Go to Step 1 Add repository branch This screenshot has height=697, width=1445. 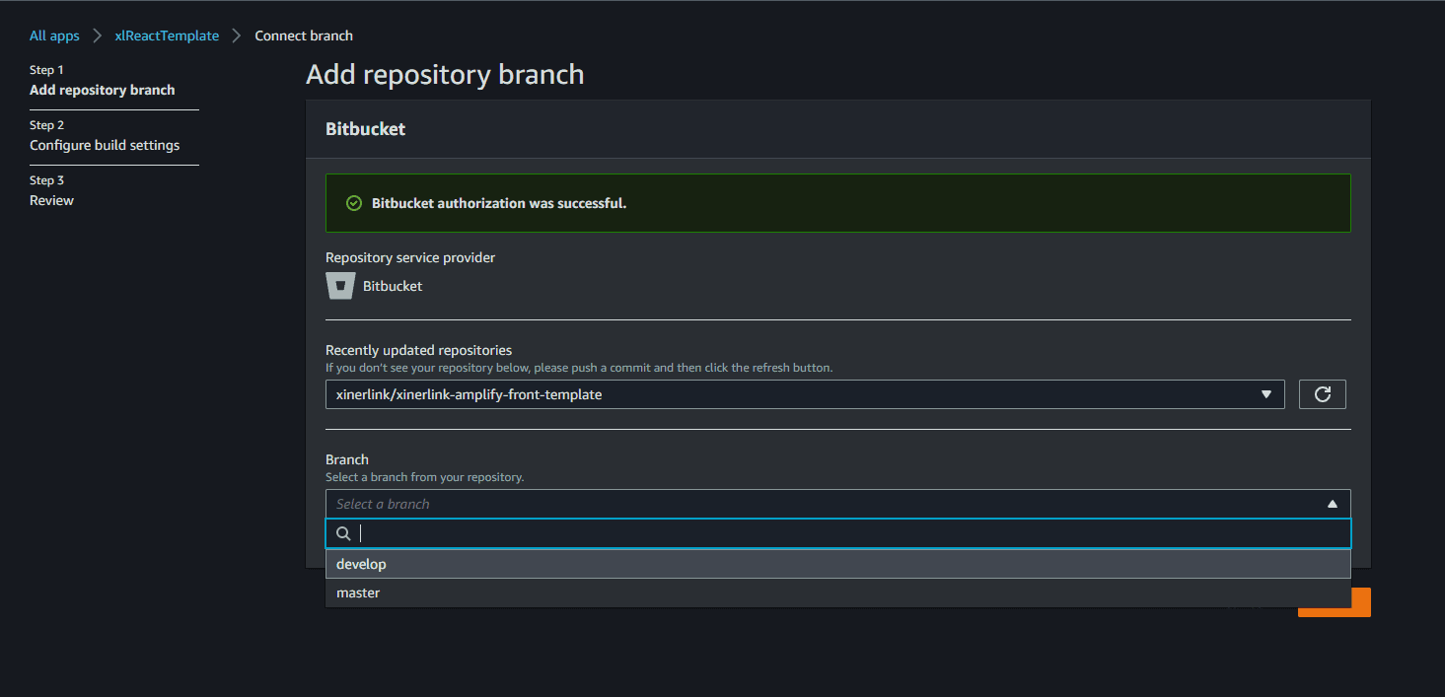[102, 90]
